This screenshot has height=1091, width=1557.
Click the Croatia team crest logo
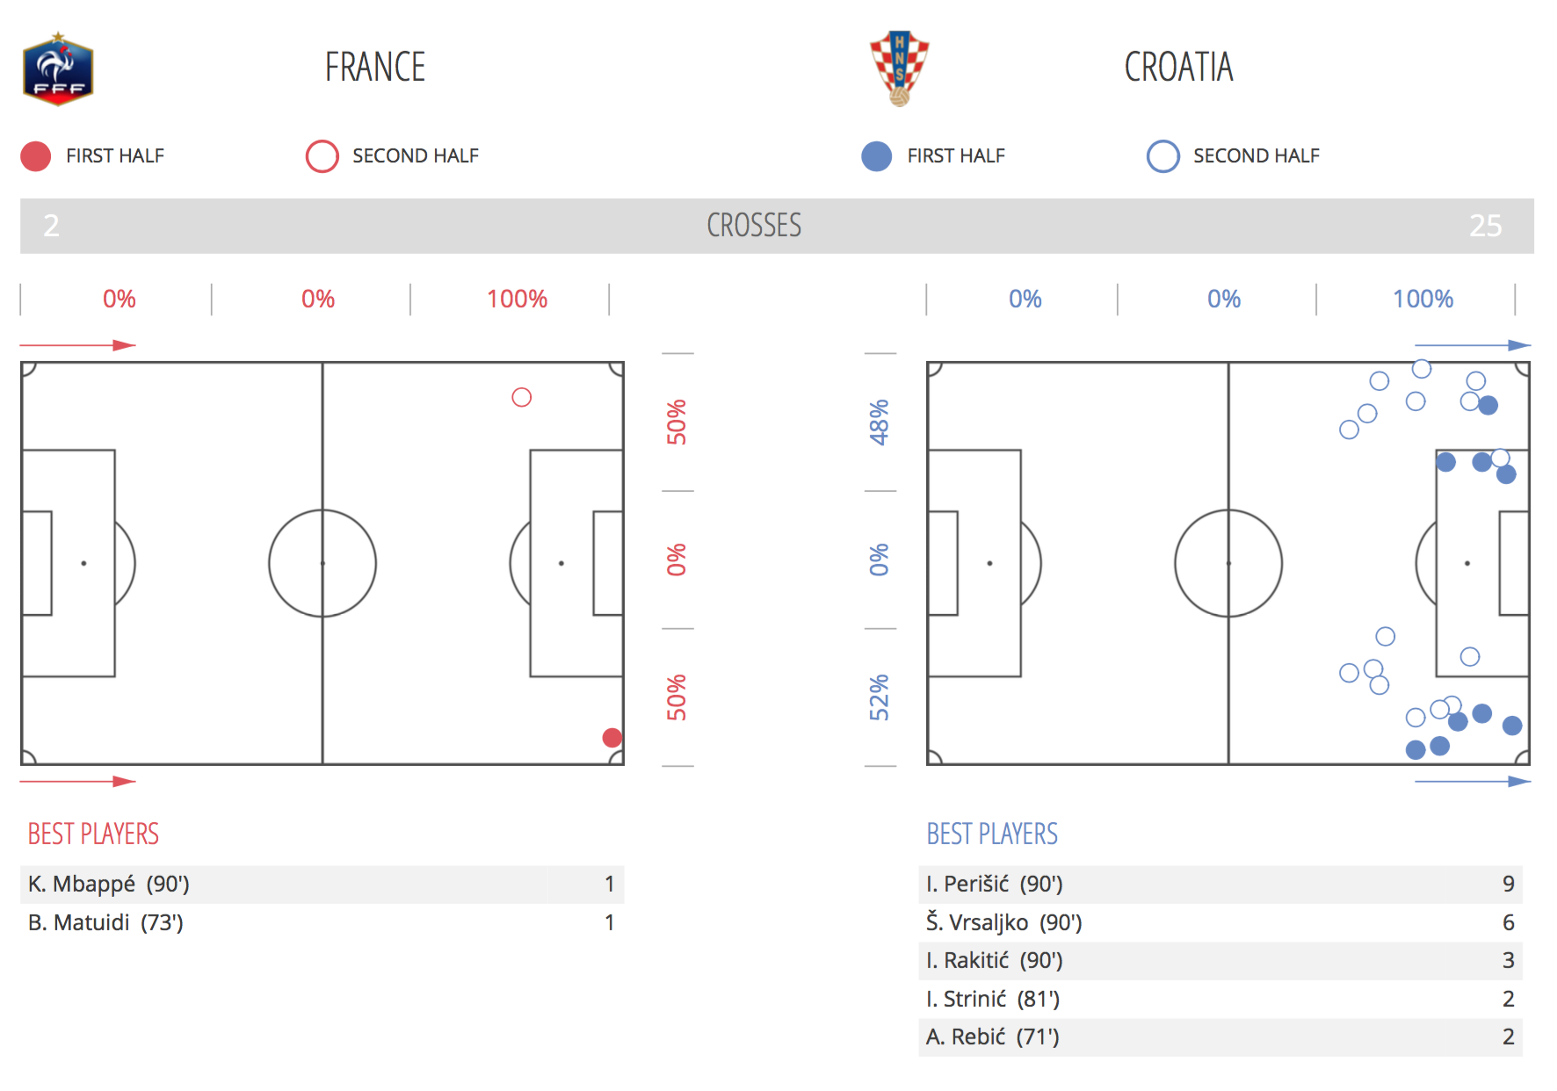coord(899,69)
